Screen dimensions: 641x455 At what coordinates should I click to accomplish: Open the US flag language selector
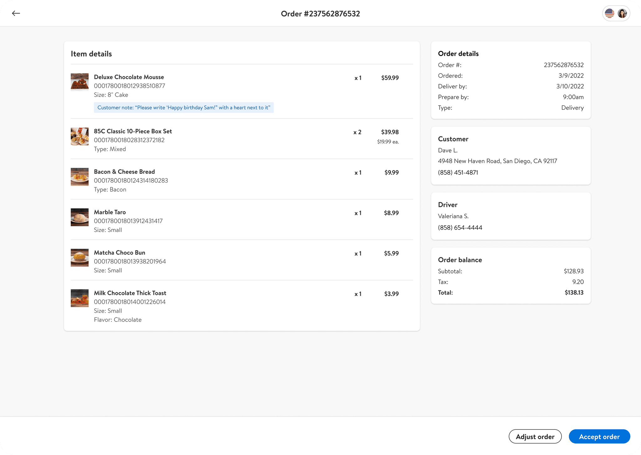tap(609, 13)
